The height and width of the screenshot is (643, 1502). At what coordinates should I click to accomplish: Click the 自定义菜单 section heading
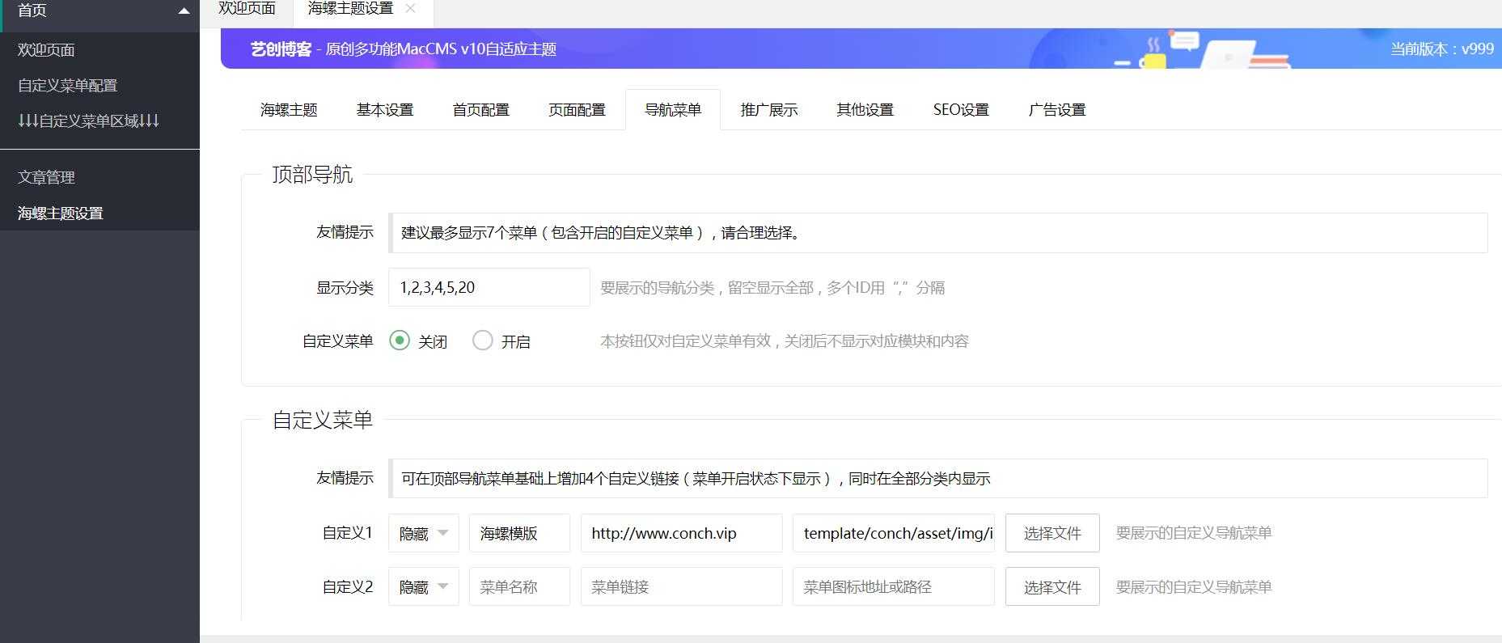point(323,420)
